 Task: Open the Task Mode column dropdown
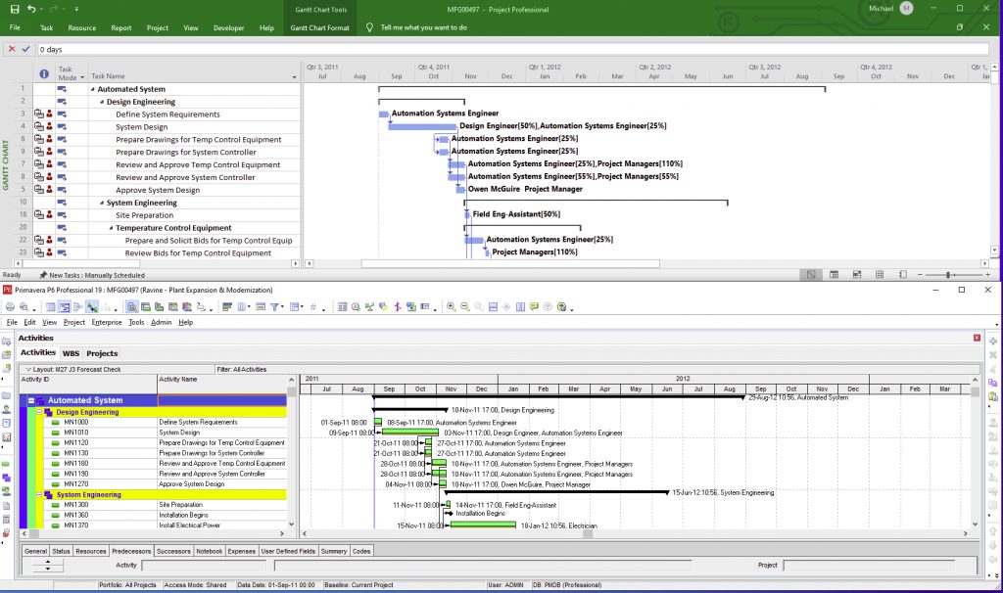82,78
